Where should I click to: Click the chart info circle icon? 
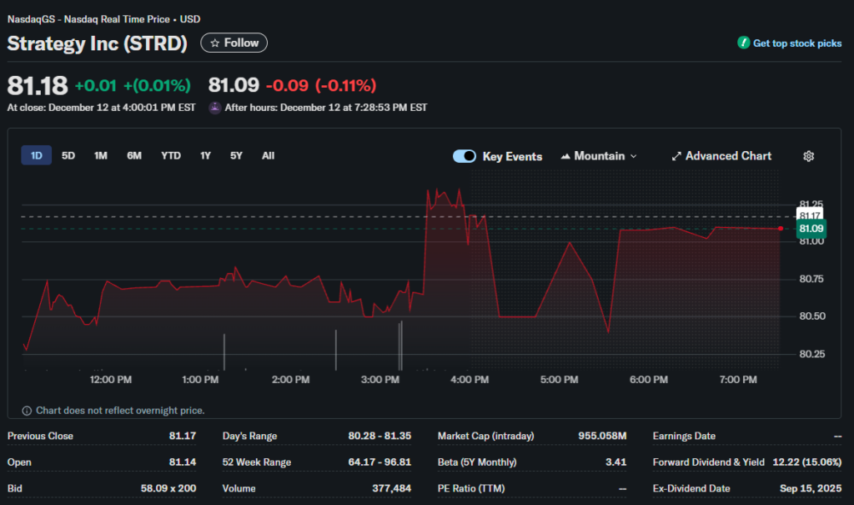27,411
